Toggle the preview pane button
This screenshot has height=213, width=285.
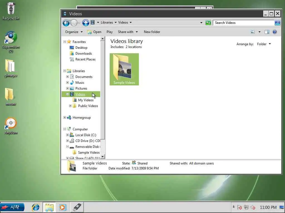coord(267,32)
